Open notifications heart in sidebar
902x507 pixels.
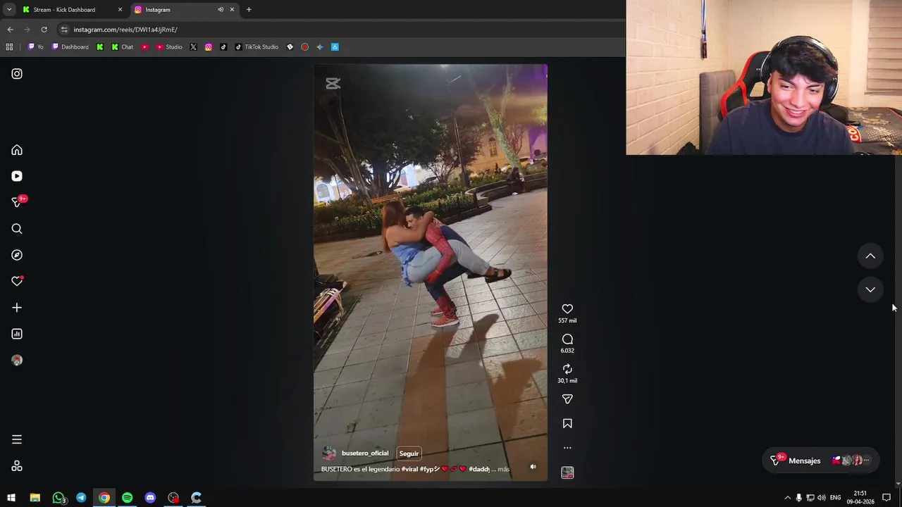coord(17,281)
